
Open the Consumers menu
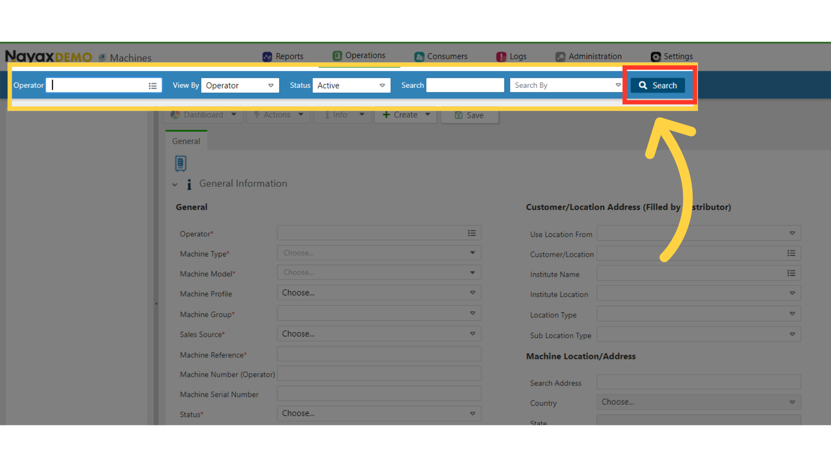[441, 56]
